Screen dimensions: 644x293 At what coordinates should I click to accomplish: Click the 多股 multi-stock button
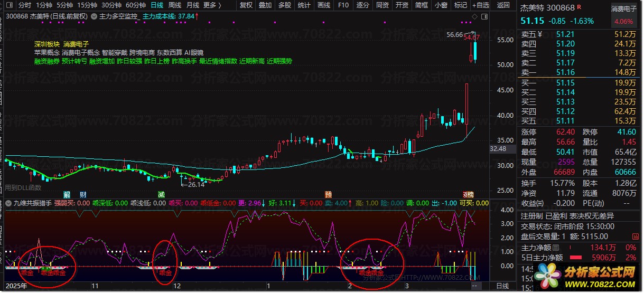click(x=284, y=5)
